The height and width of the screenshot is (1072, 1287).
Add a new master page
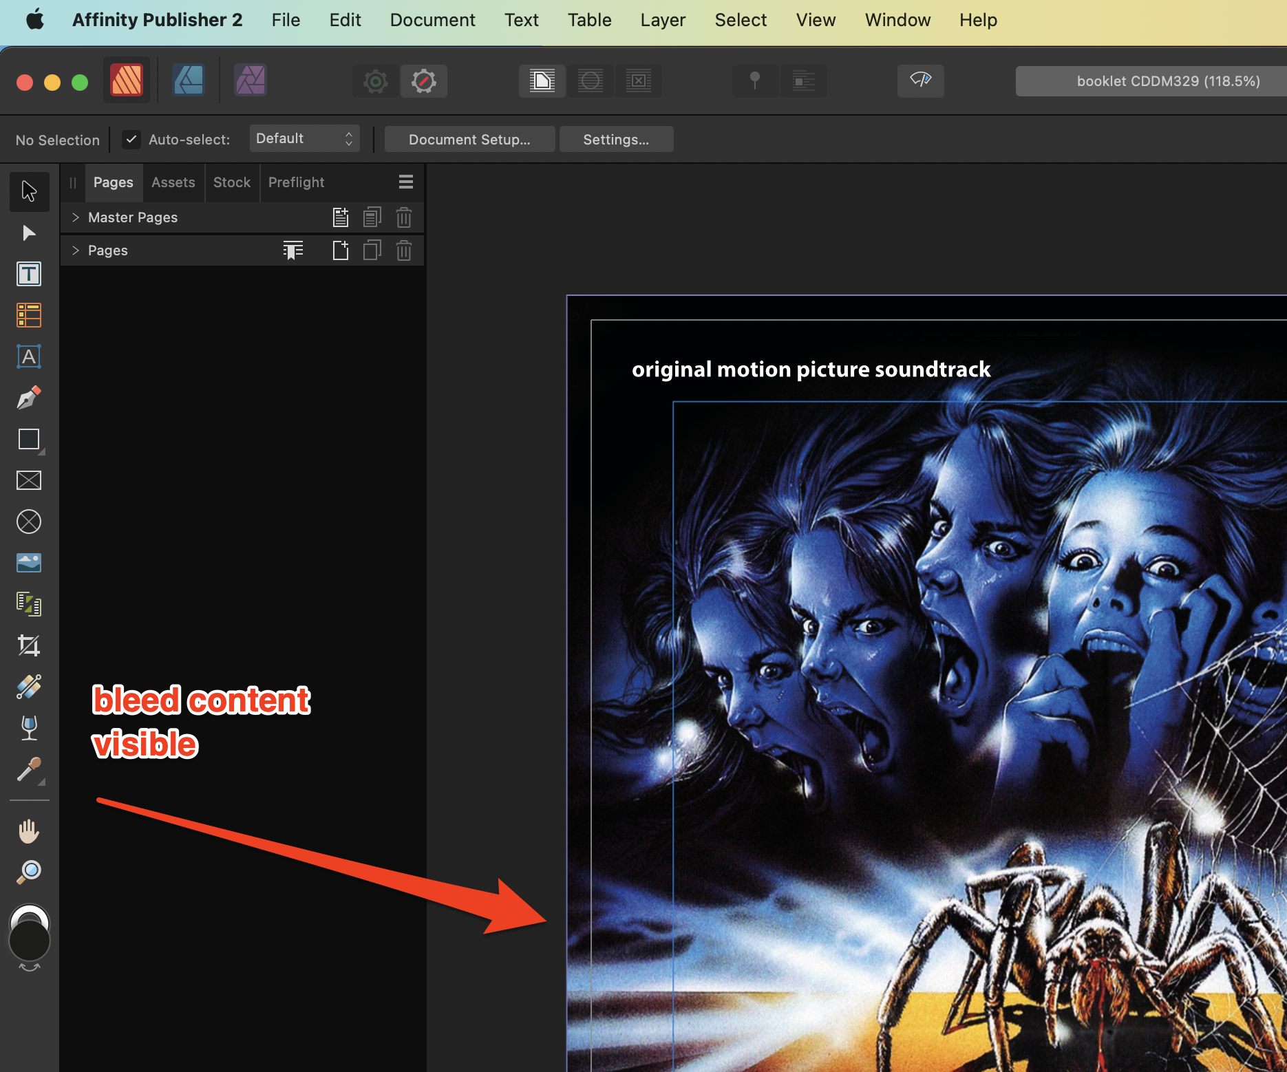coord(341,217)
